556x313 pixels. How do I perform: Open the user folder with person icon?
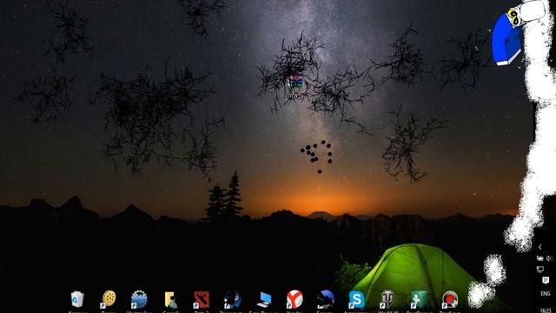170,300
